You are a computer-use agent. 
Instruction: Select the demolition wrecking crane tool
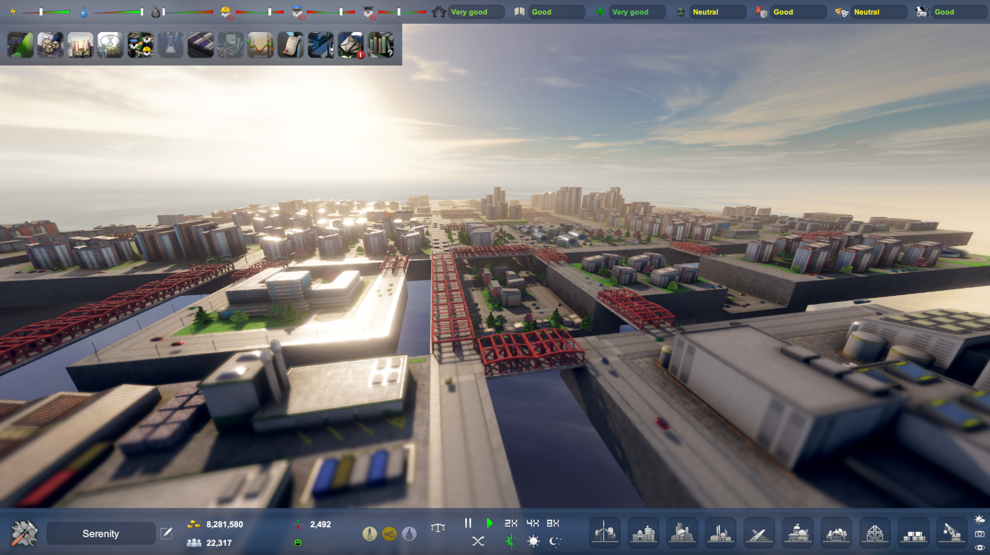952,533
